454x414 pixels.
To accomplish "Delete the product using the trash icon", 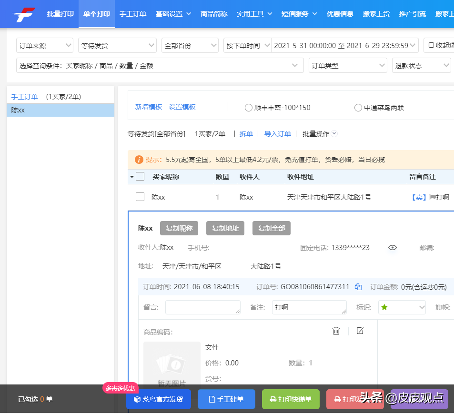I will pos(336,330).
